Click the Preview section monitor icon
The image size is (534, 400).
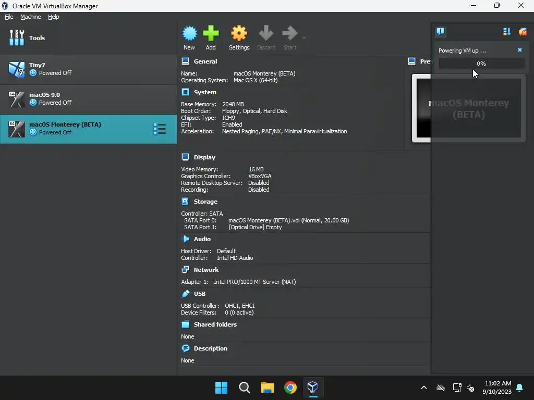click(412, 61)
